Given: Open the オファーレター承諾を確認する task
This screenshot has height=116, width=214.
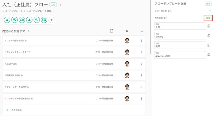Looking at the screenshot, I should pos(74,99).
